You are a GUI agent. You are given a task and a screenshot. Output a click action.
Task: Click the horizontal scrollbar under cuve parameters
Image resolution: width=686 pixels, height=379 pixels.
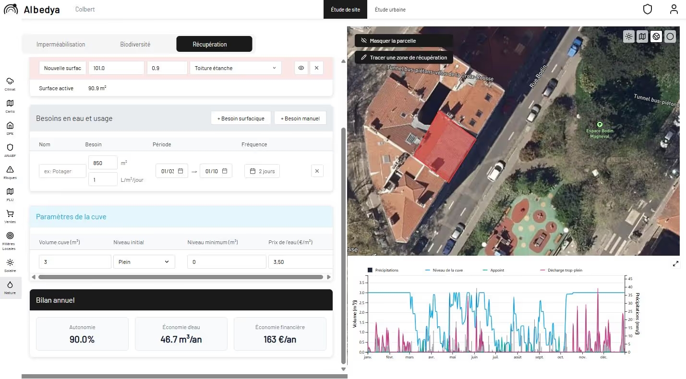[181, 277]
